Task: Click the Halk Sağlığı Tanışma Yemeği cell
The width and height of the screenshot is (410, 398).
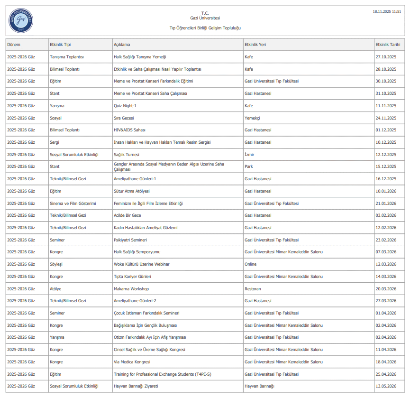Action: pos(140,57)
